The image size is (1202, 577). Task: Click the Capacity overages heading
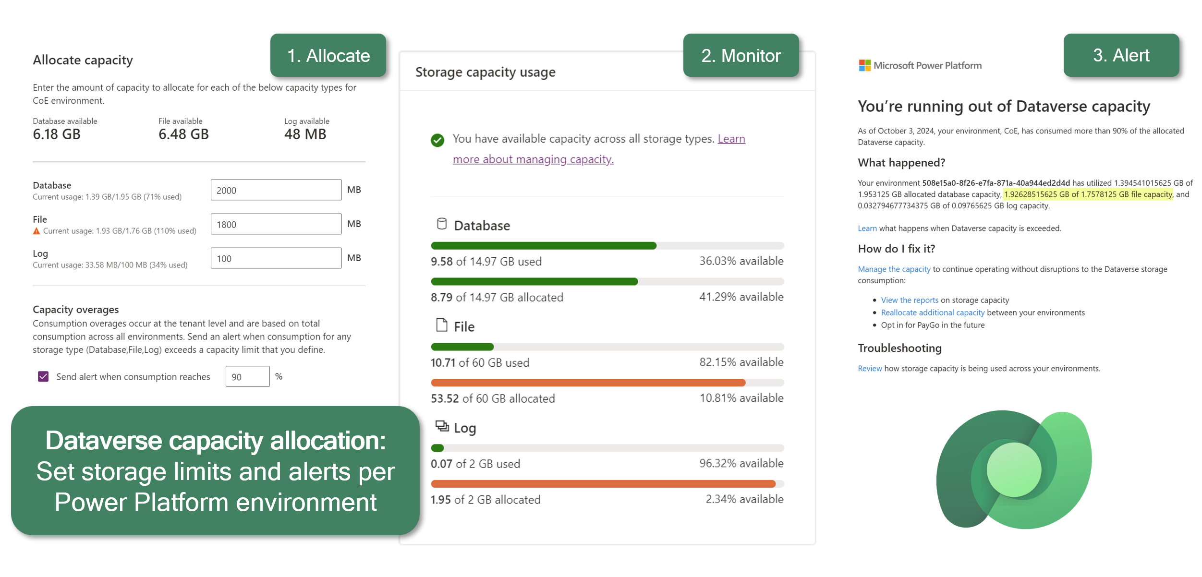75,310
